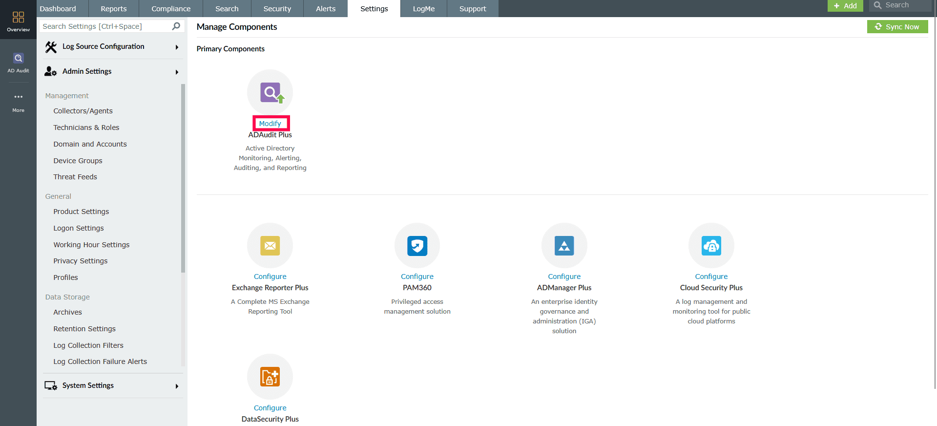Click the magnifier icon in Search Settings
937x426 pixels.
click(x=176, y=26)
